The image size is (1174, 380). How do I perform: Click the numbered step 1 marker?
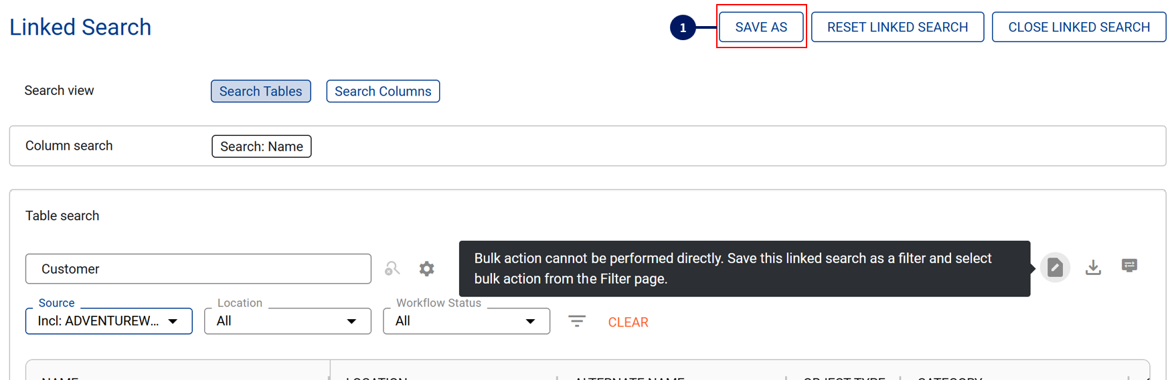pyautogui.click(x=683, y=27)
